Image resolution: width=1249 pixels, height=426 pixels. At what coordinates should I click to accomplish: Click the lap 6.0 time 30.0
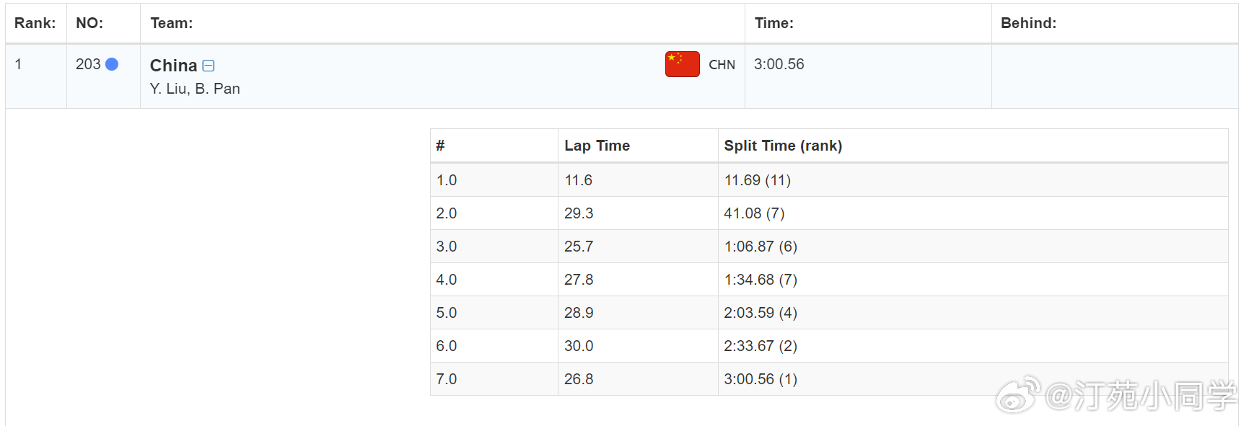pos(579,346)
